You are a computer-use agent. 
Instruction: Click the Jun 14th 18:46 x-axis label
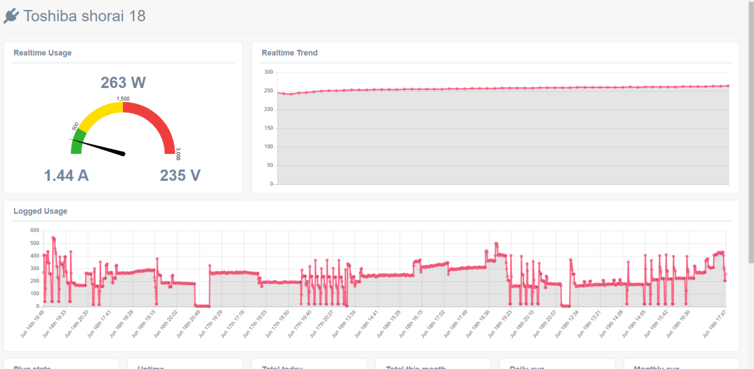point(33,324)
